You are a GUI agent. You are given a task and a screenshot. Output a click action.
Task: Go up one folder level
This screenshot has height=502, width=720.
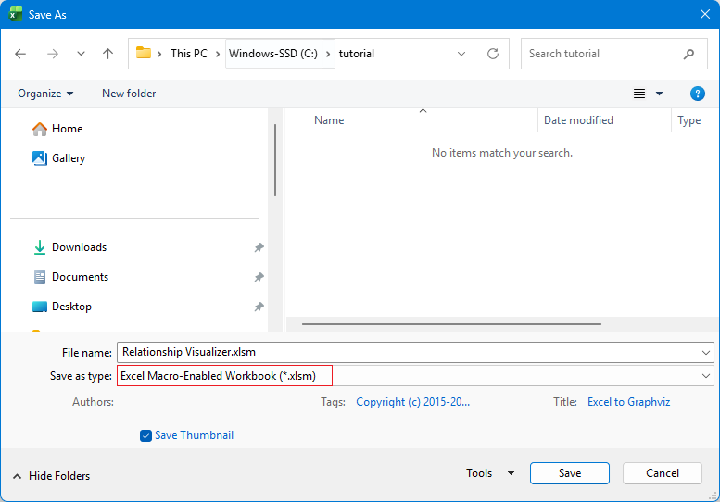pos(107,54)
